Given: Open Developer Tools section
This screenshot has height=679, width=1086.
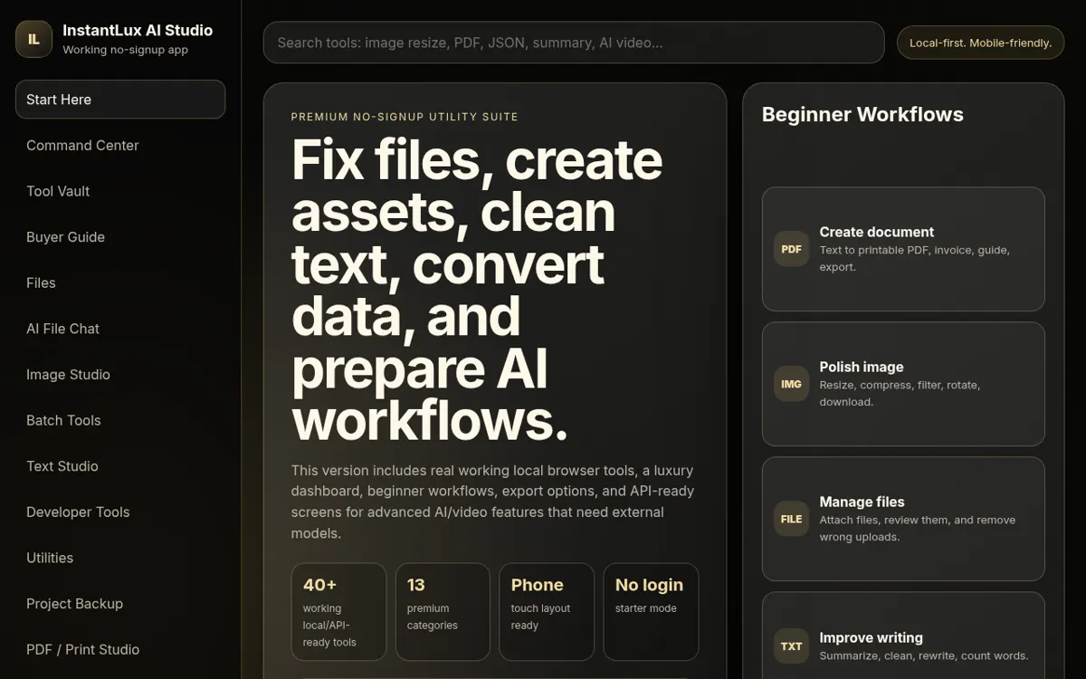Looking at the screenshot, I should point(120,512).
